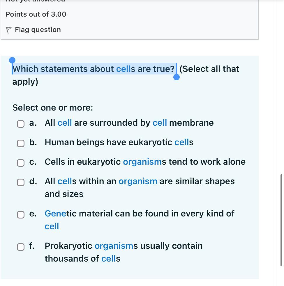Viewport: 284px width, 286px height.
Task: Open the "Genetic" glossary link in option e
Action: tap(55, 214)
